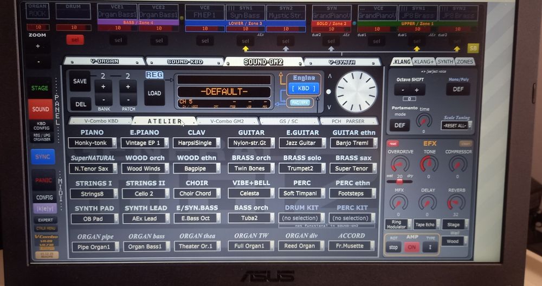Click the DEL button

click(81, 104)
